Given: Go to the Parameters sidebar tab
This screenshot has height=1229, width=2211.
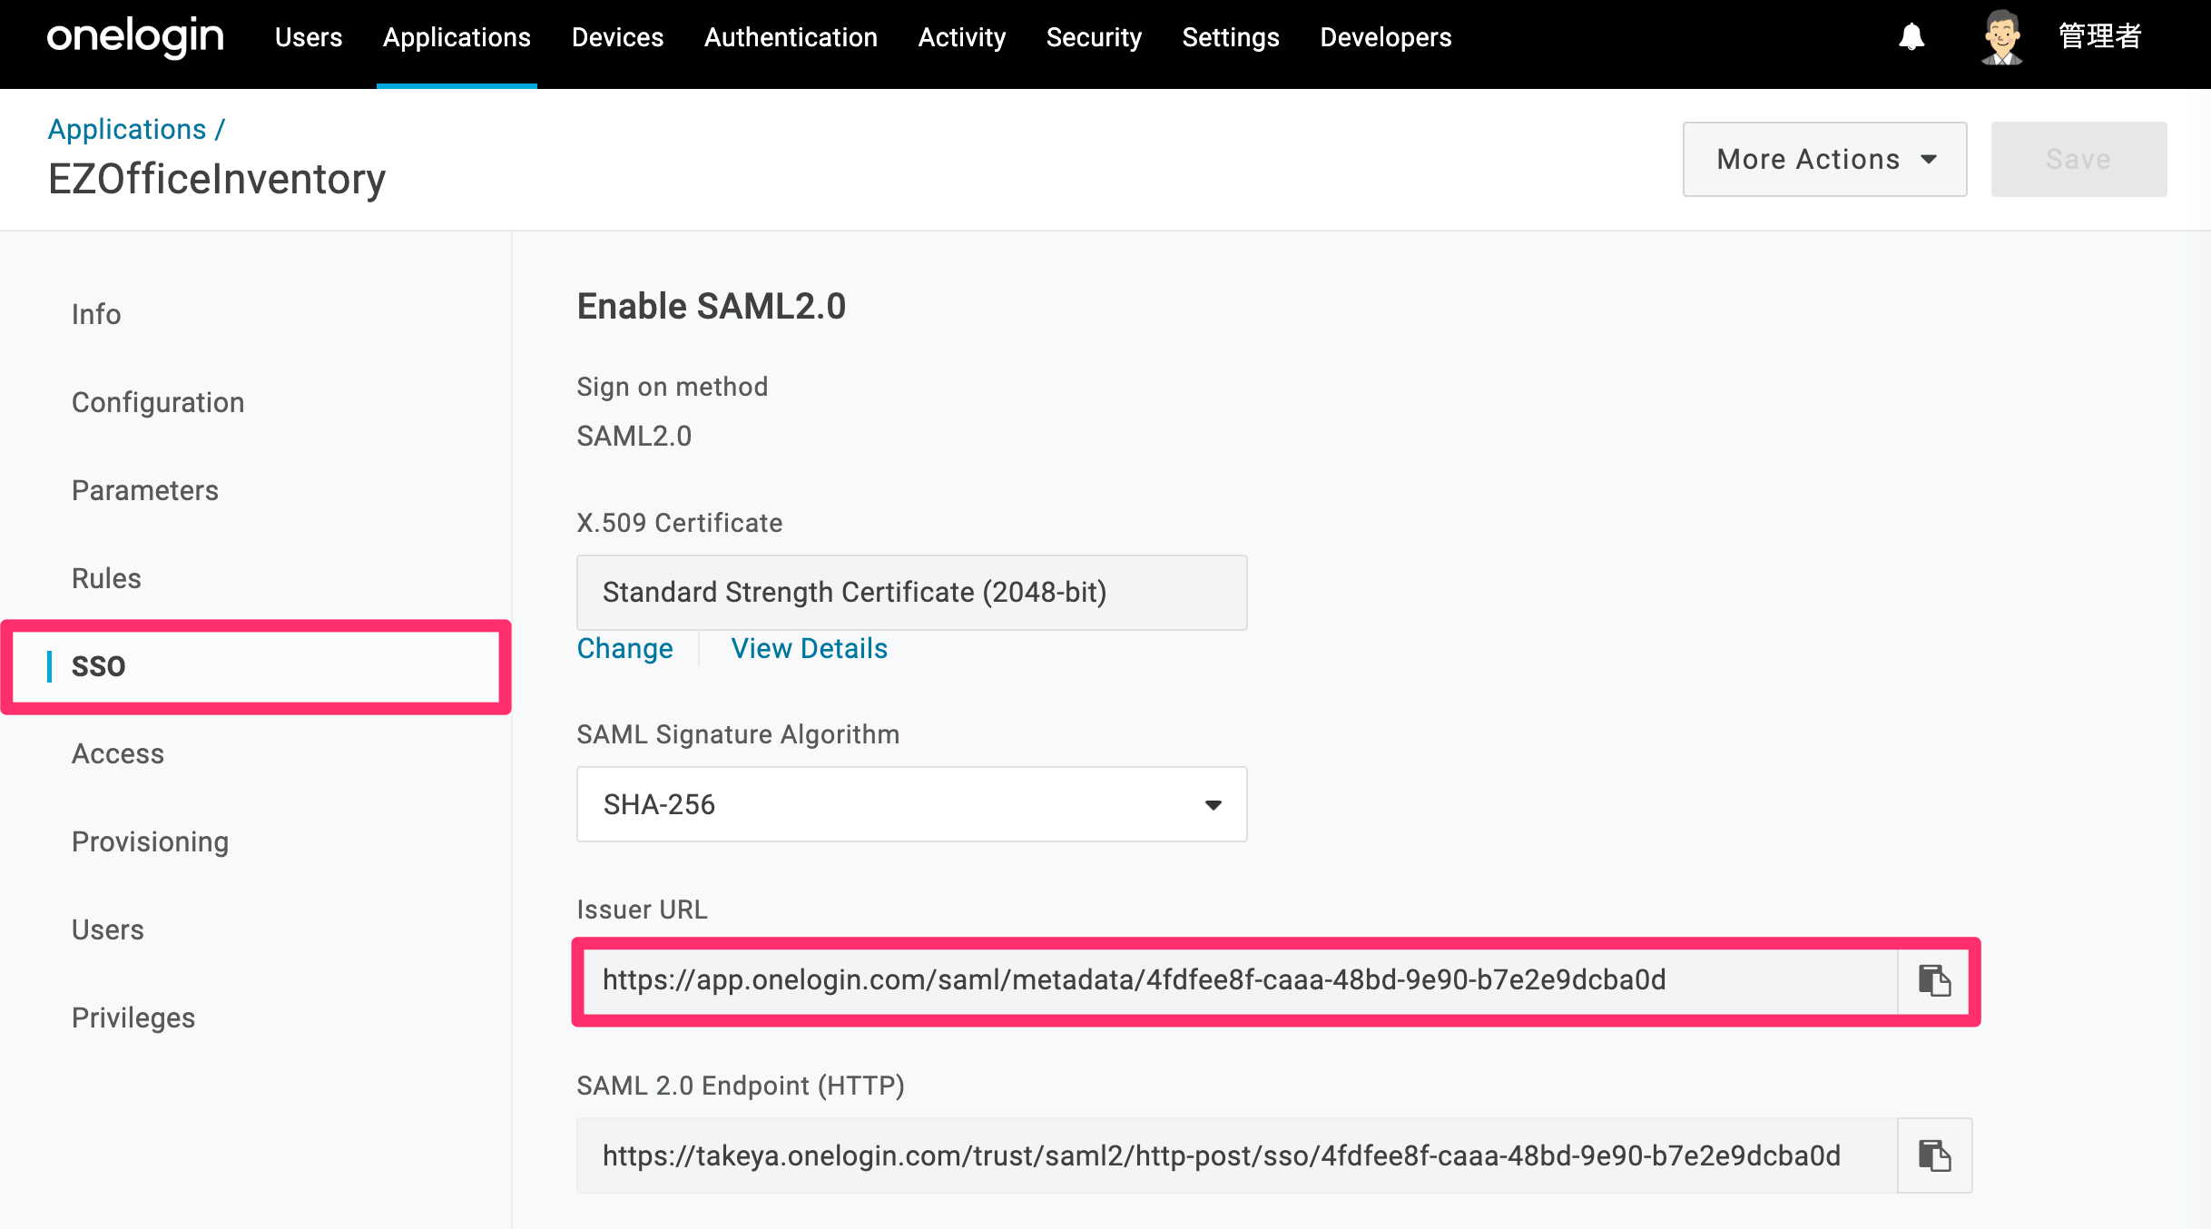Looking at the screenshot, I should (145, 490).
